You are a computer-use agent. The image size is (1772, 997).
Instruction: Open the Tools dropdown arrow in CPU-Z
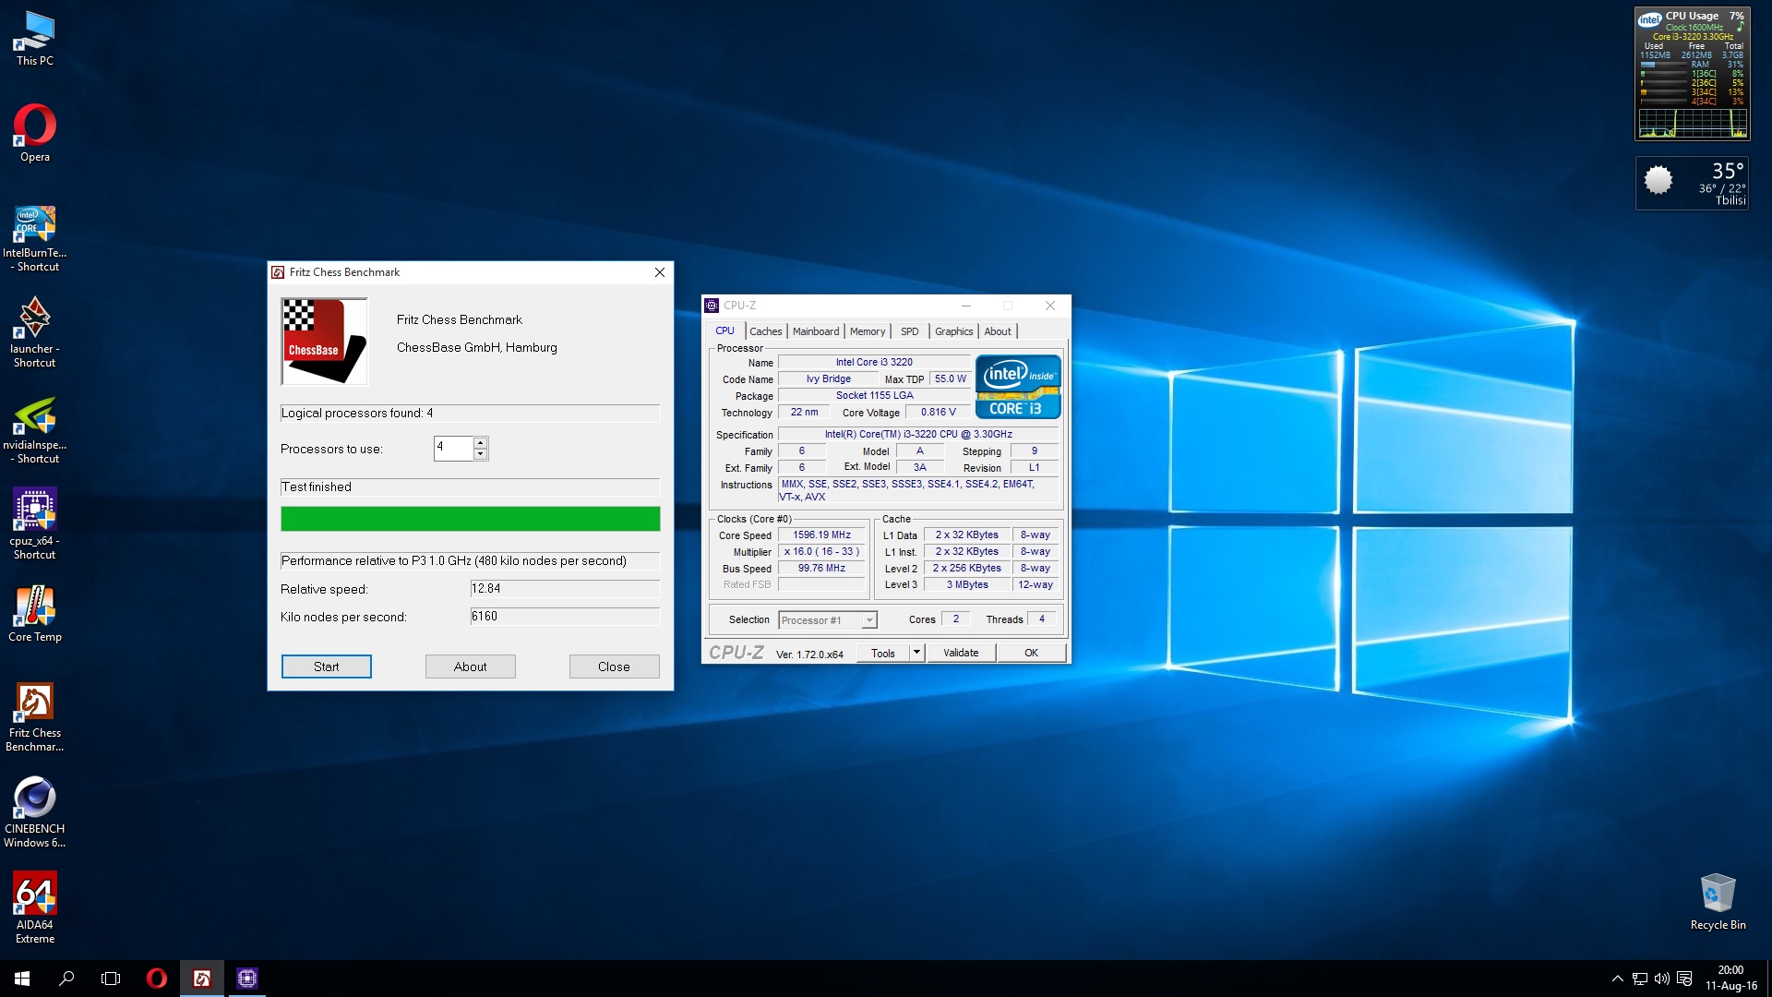916,653
